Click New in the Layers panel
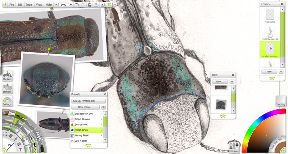Image resolution: width=288 pixels, height=154 pixels. tap(269, 72)
